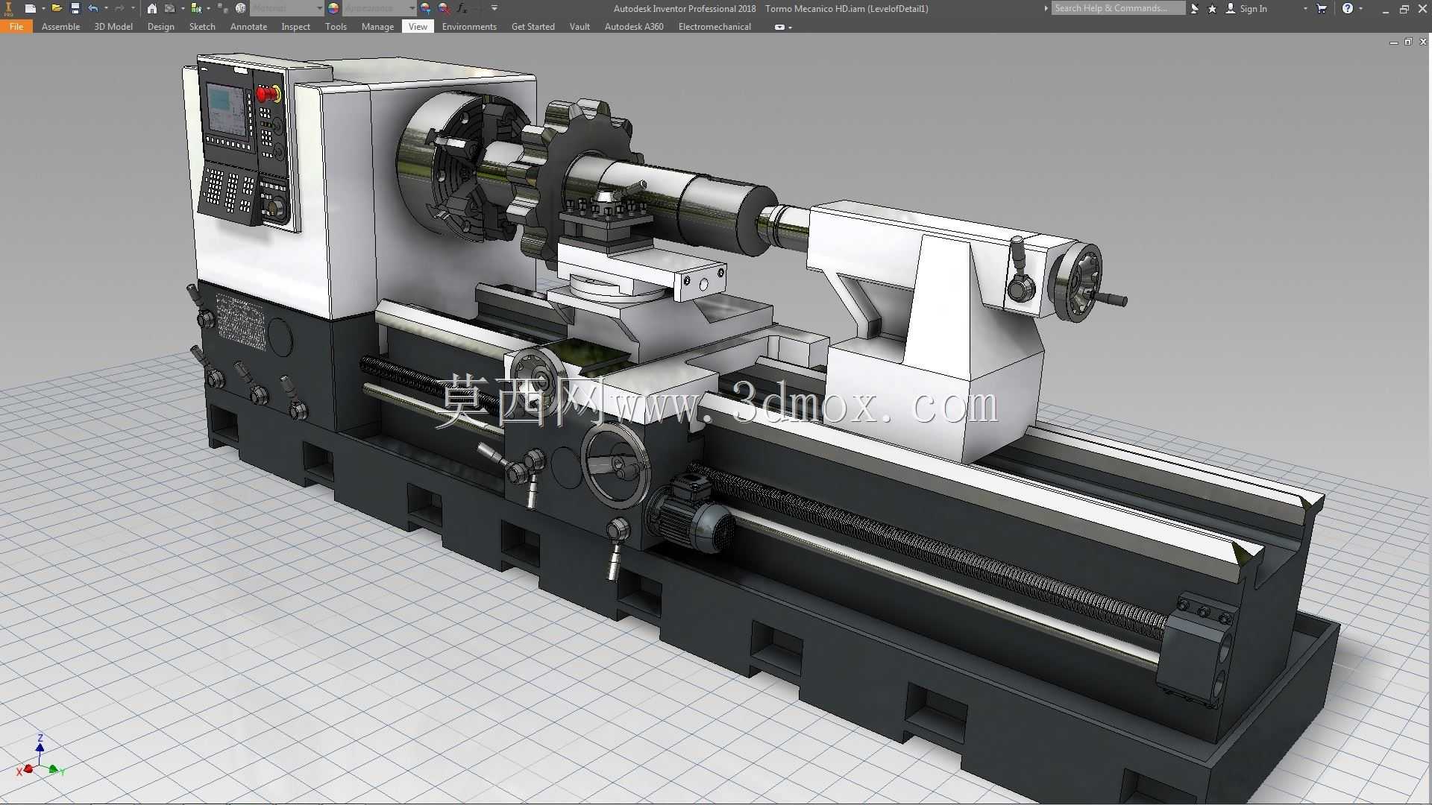This screenshot has height=805, width=1432.
Task: Save using the floppy disk icon
Action: click(x=75, y=8)
